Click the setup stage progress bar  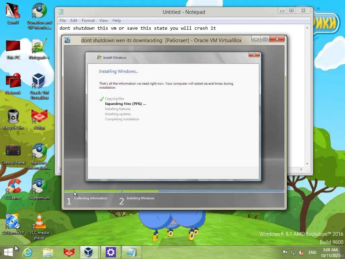pyautogui.click(x=174, y=191)
